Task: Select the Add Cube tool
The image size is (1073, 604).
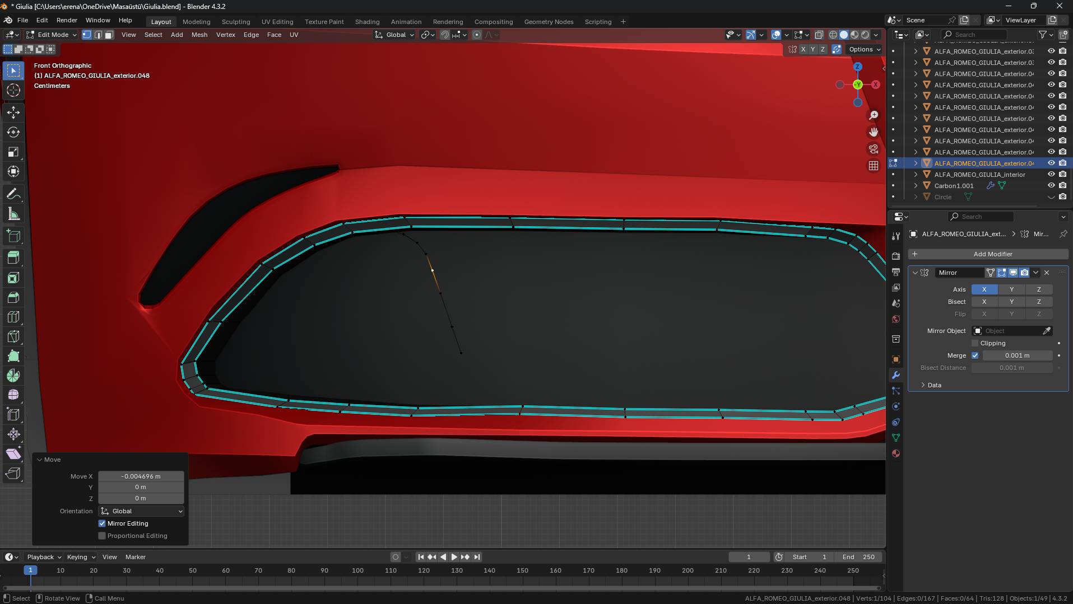Action: coord(13,236)
